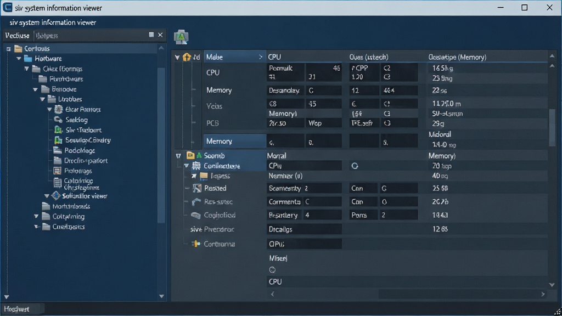562x316 pixels.
Task: Select the Oues (artech) column header
Action: [369, 57]
